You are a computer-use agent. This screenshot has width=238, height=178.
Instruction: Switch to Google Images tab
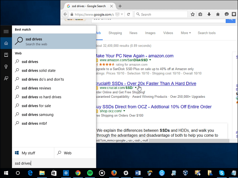pyautogui.click(x=150, y=33)
